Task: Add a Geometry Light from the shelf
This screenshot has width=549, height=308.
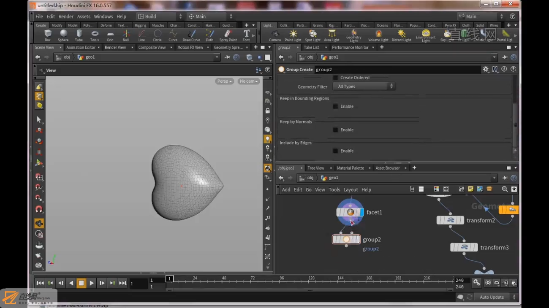Action: [x=354, y=36]
